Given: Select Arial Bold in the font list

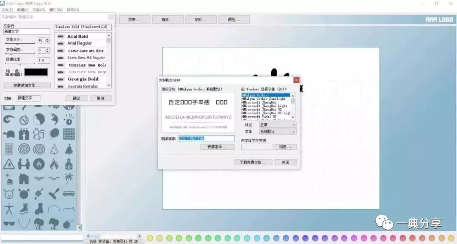Looking at the screenshot, I should tap(81, 36).
